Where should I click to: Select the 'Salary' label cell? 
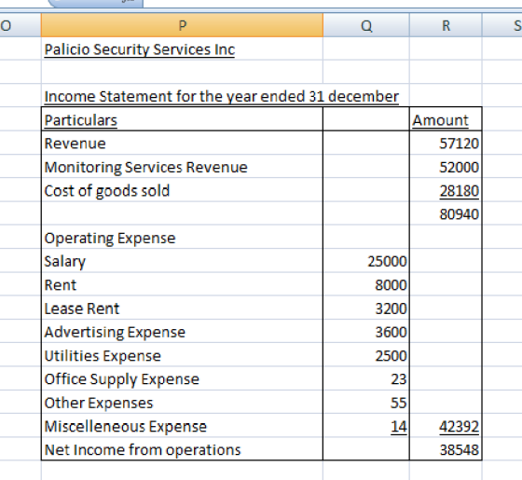(182, 261)
